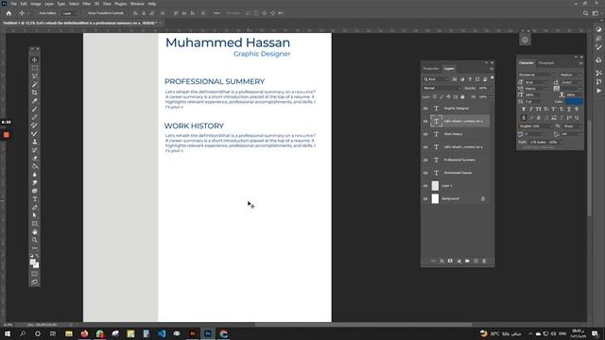Viewport: 605px width, 340px height.
Task: Click the new group folder icon
Action: point(467,261)
